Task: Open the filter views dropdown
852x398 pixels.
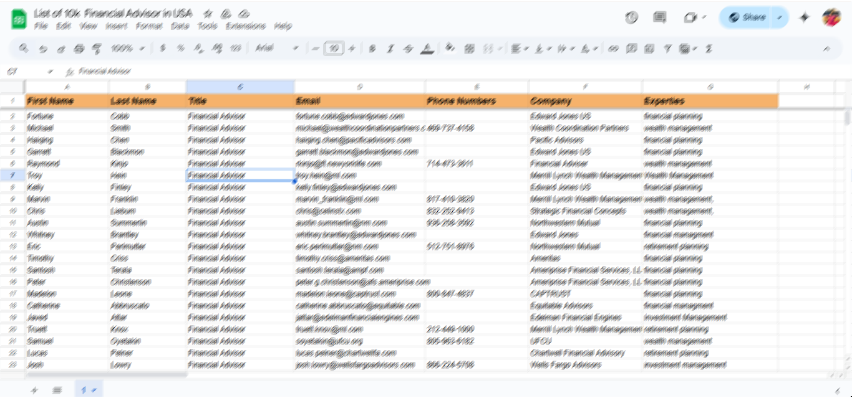Action: 687,49
